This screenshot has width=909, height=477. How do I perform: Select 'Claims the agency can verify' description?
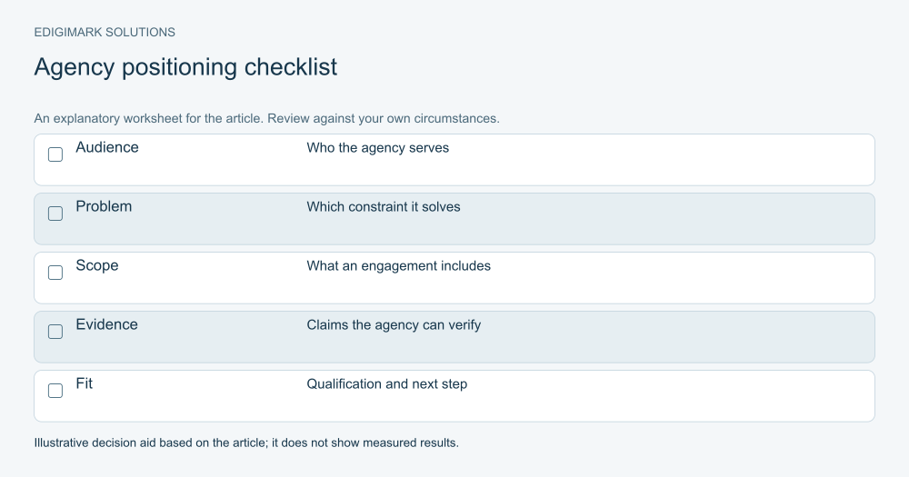394,325
